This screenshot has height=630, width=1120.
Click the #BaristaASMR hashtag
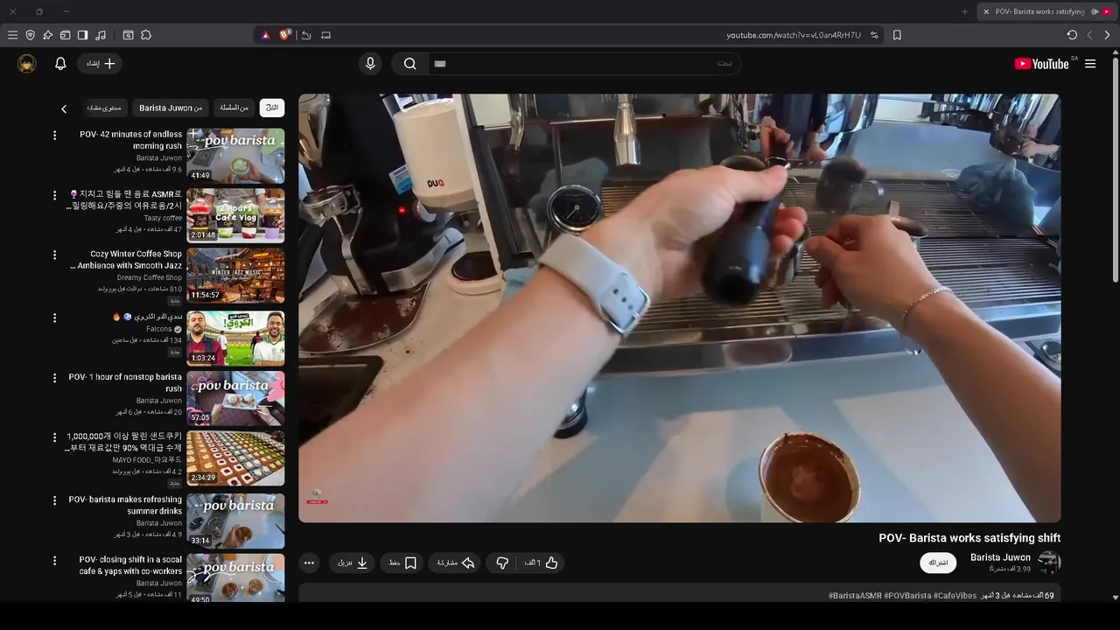tap(855, 596)
